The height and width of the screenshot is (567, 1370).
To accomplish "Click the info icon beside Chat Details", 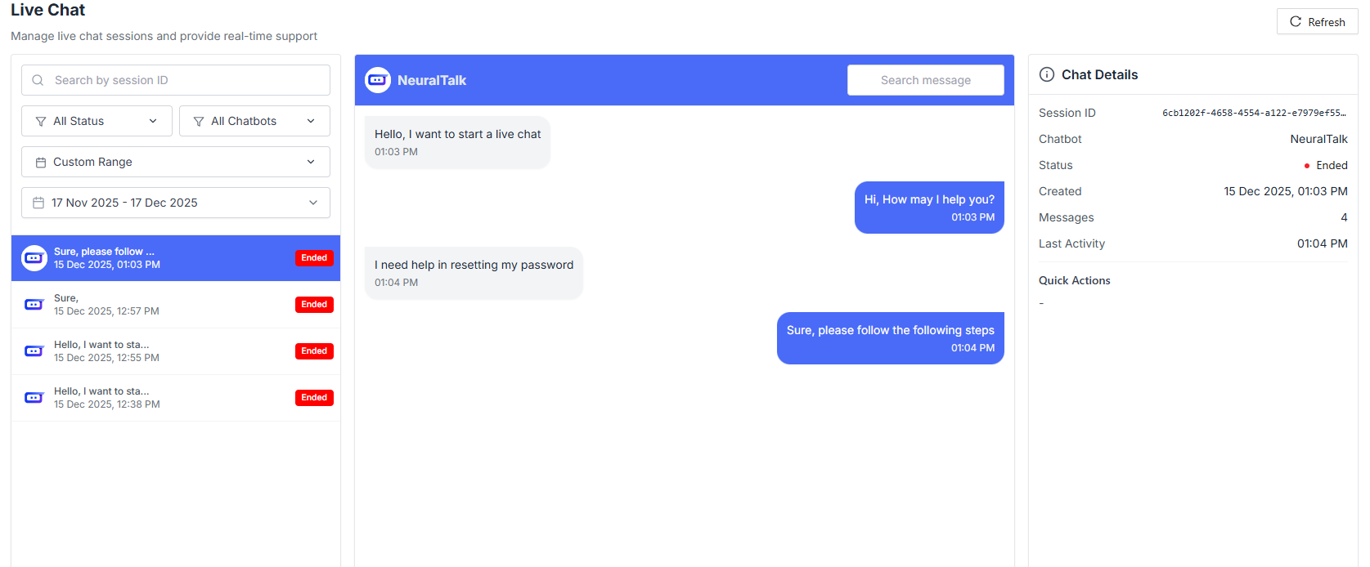I will [1048, 74].
